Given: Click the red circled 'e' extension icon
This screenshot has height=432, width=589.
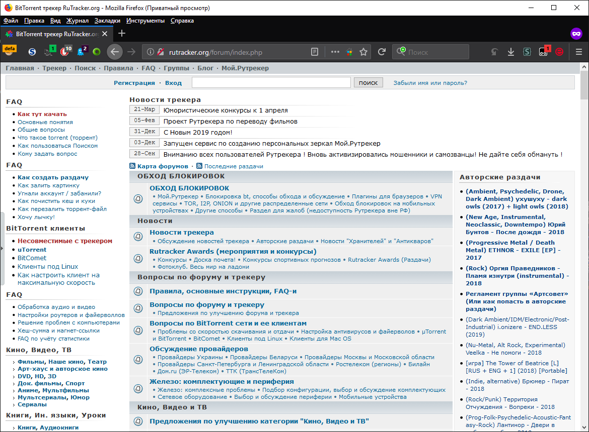Looking at the screenshot, I should tap(560, 52).
